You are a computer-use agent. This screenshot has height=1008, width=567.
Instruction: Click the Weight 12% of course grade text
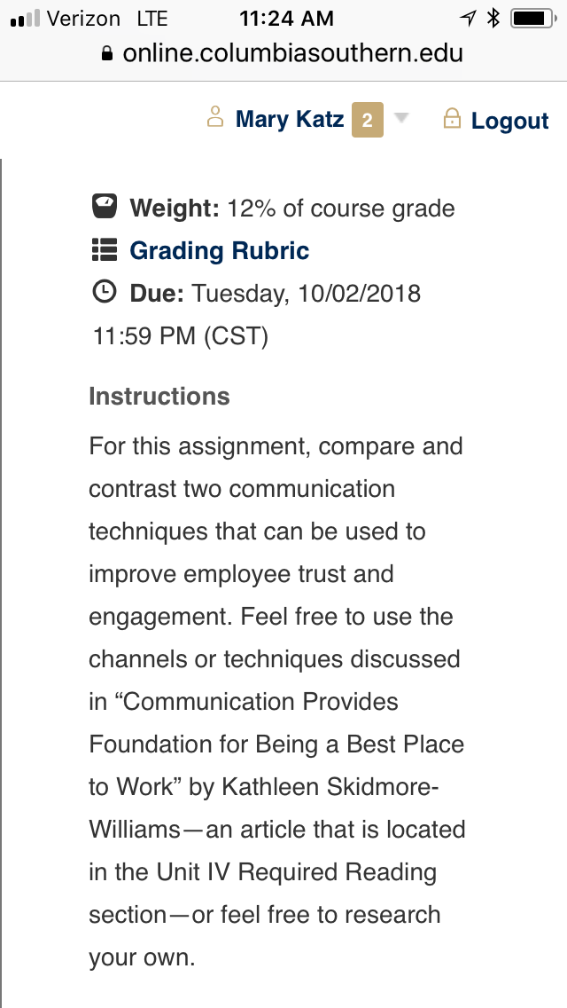292,209
